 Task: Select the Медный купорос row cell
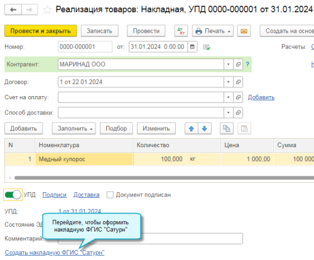(x=84, y=159)
